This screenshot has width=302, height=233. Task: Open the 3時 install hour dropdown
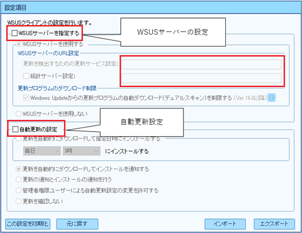click(82, 151)
